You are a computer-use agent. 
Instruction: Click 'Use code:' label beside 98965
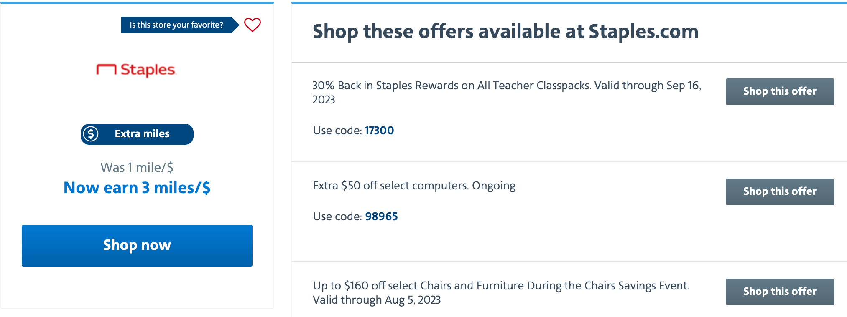click(x=337, y=216)
